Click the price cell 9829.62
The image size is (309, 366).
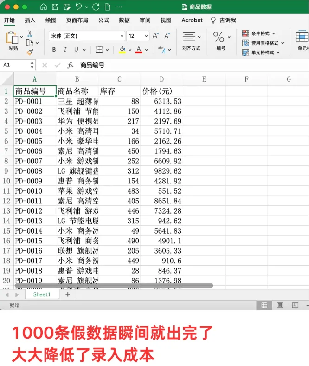[x=162, y=171]
